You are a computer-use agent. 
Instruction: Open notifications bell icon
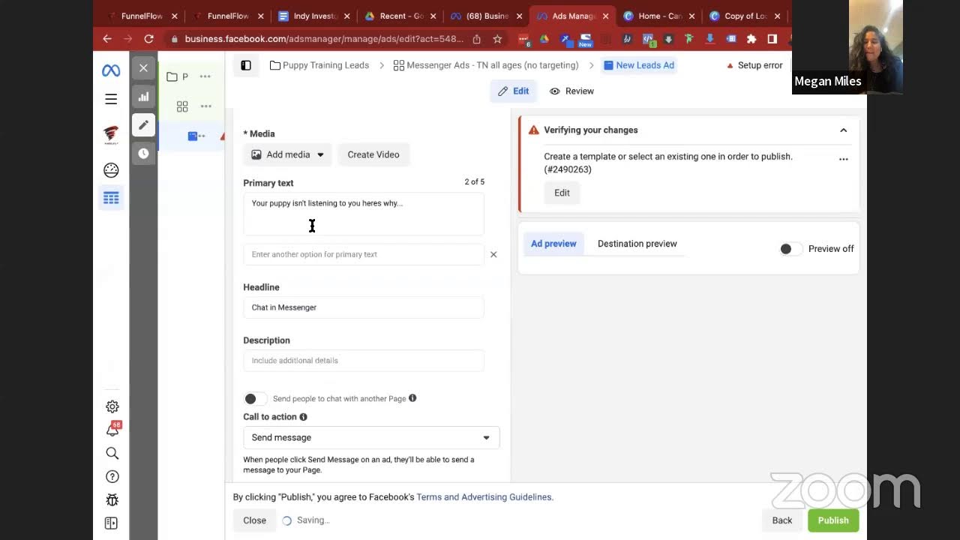point(112,430)
